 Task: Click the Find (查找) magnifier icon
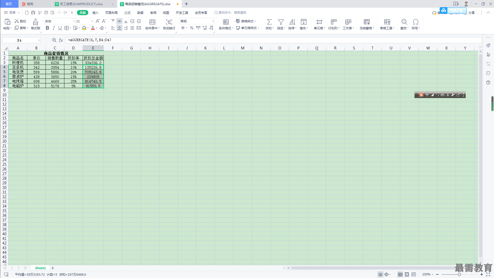(x=404, y=22)
